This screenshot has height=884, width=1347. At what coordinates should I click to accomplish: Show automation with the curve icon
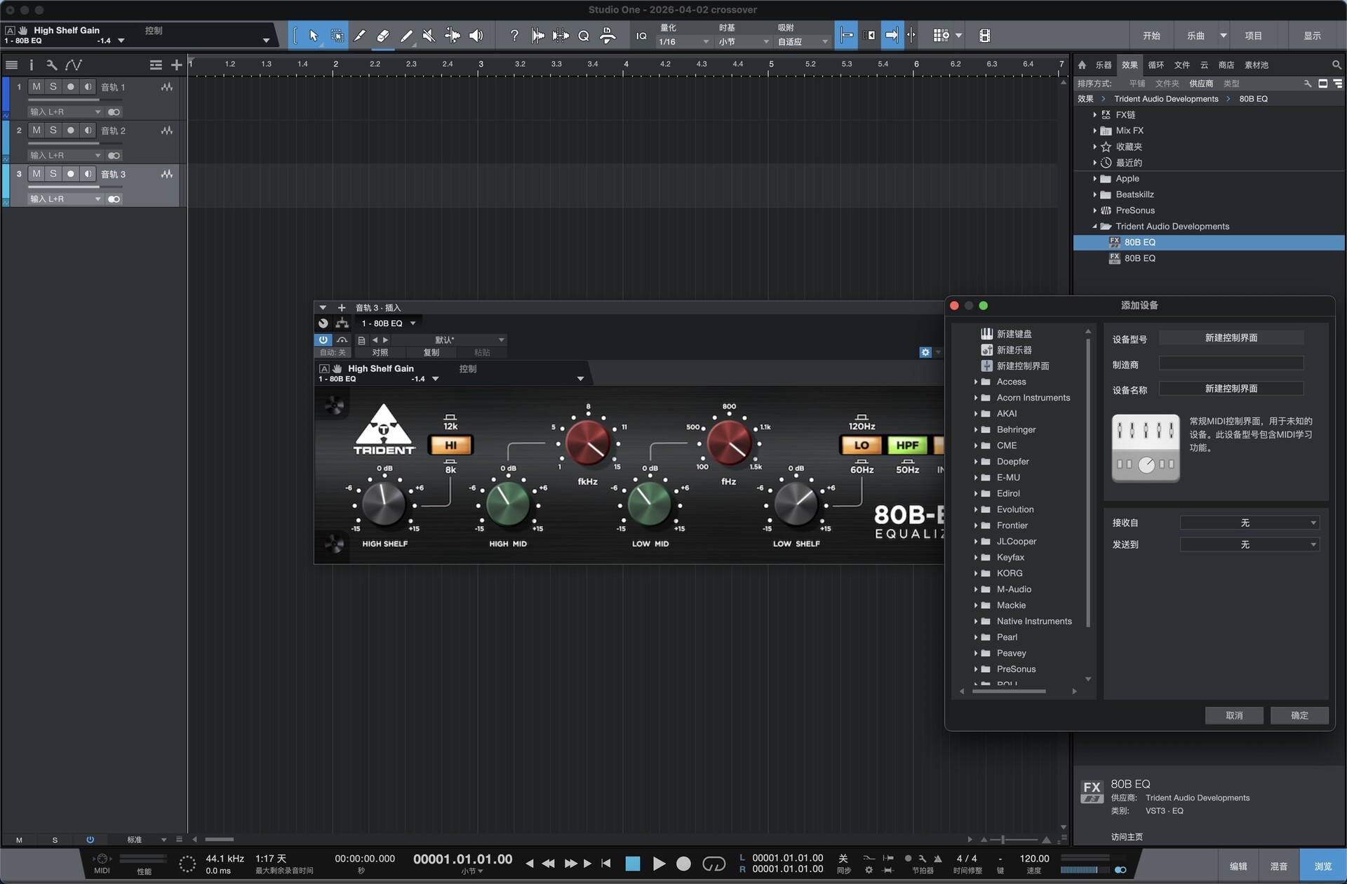74,65
